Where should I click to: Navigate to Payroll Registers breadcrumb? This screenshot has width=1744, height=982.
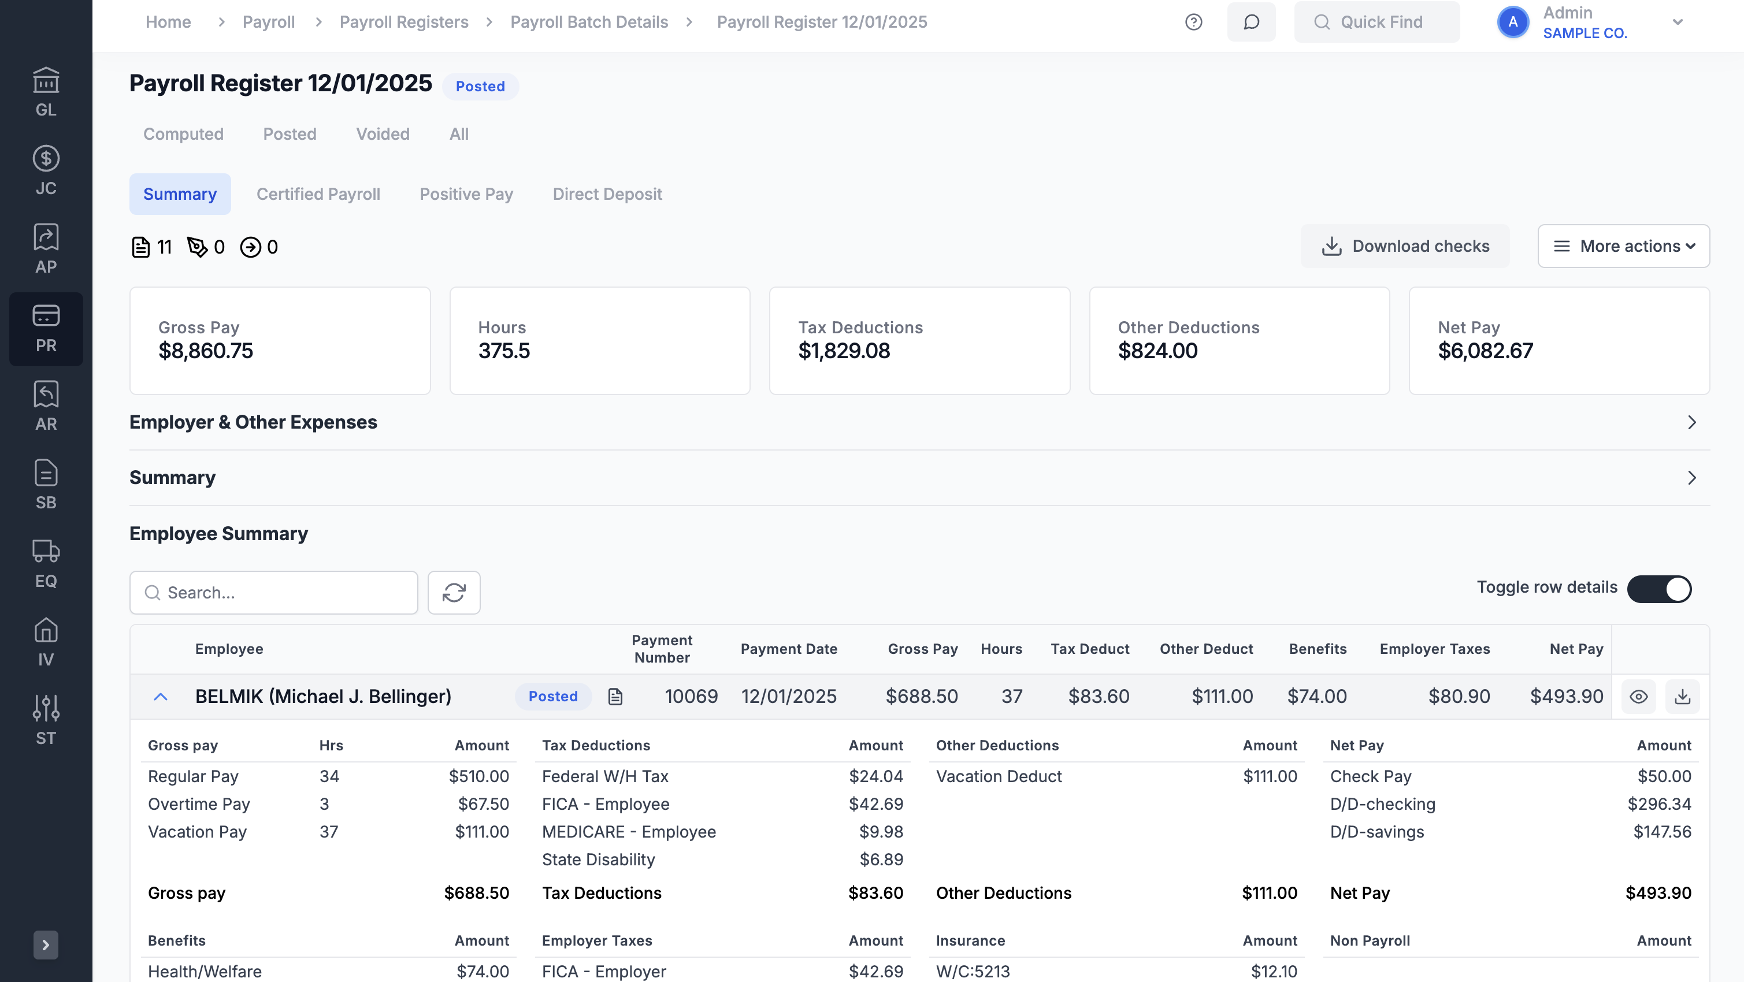click(x=403, y=23)
